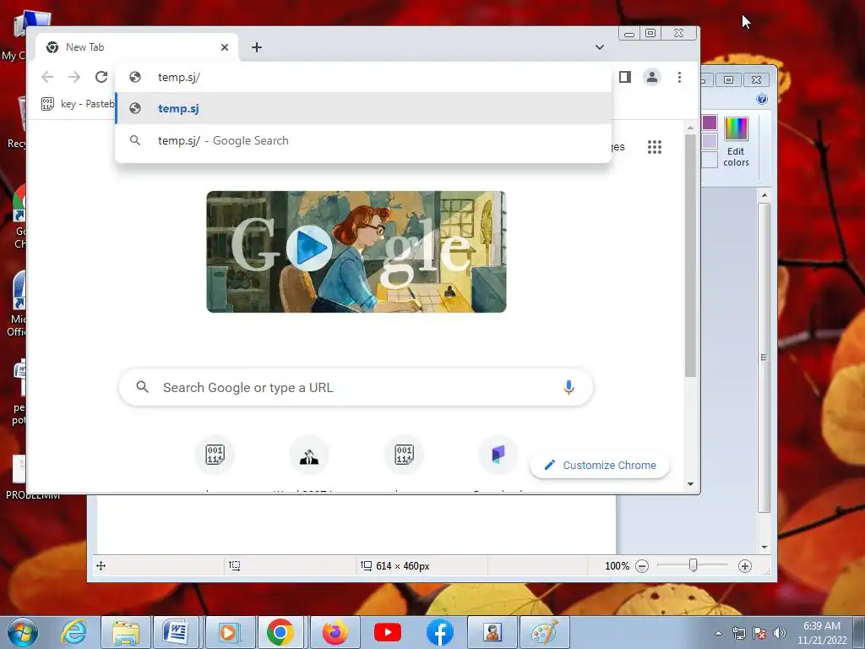Open Facebook from taskbar
This screenshot has height=649, width=865.
coord(439,632)
